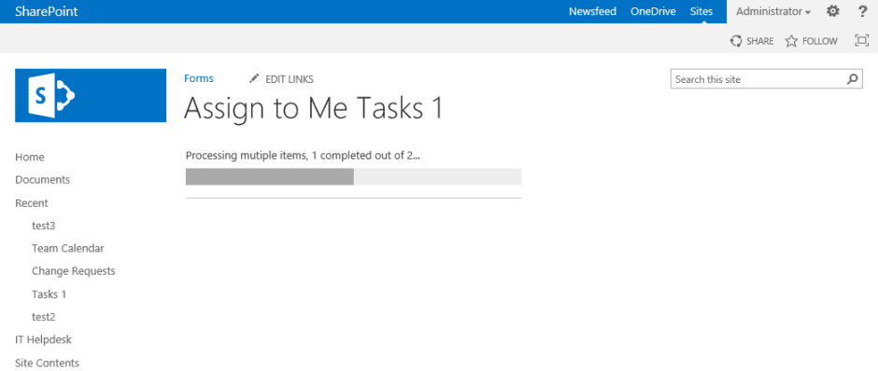Screen dimensions: 878x371
Task: Click the Forms navigation link
Action: 199,79
